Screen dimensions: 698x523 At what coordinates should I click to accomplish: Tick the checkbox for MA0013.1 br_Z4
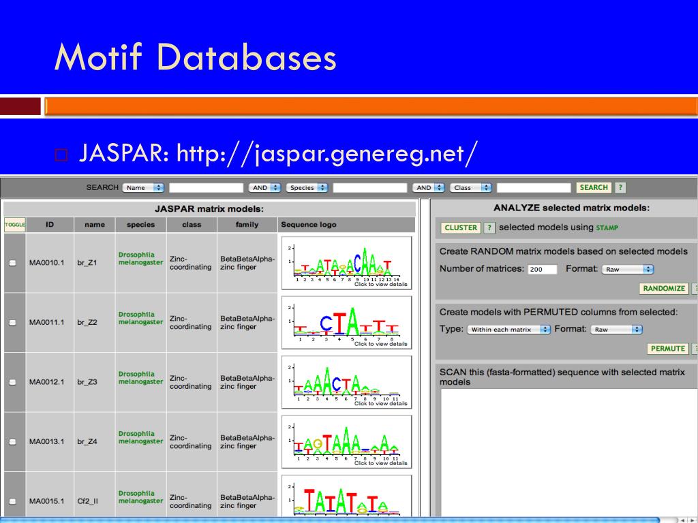click(13, 441)
